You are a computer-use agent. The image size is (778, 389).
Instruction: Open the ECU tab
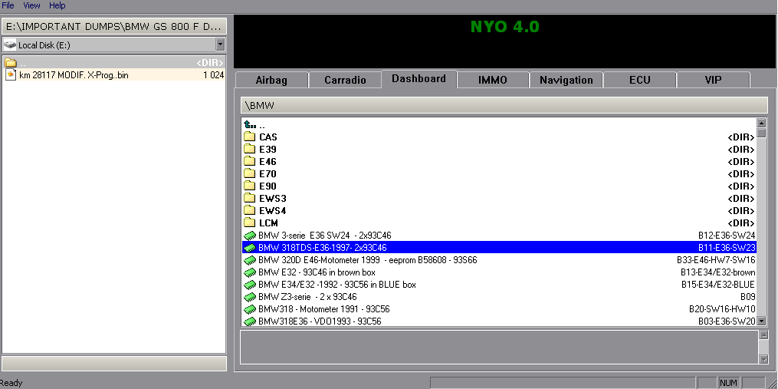(639, 80)
